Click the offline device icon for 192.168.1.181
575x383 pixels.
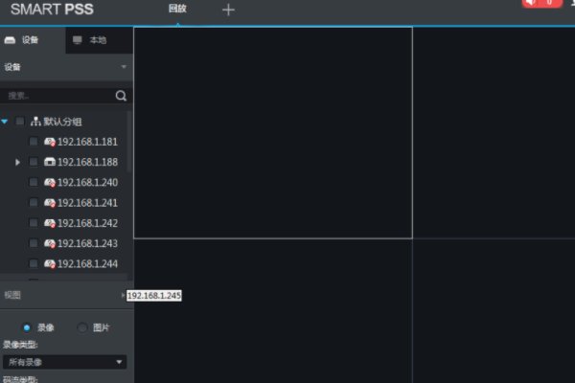click(x=49, y=142)
